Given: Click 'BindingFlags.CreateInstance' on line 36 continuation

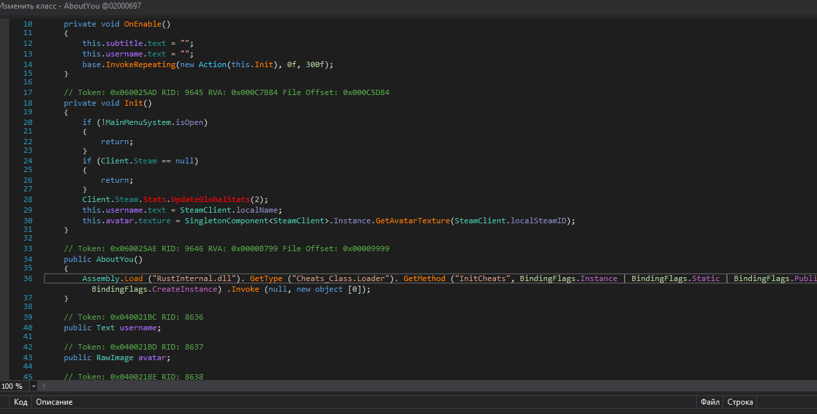Looking at the screenshot, I should tap(155, 289).
